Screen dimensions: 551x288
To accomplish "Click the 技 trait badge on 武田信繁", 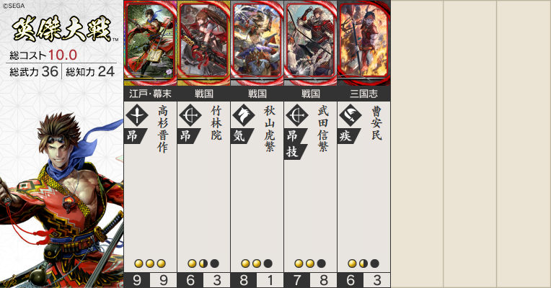I will tap(294, 152).
